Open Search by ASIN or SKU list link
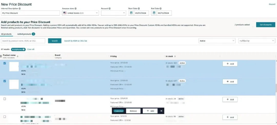Viewport: 277px width, 125px height. [x=75, y=41]
